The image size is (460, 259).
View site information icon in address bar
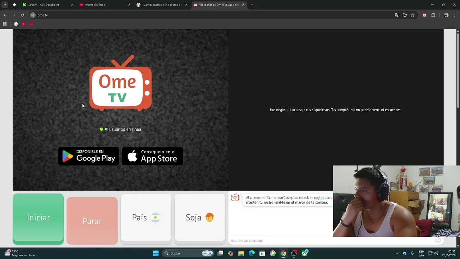click(33, 15)
